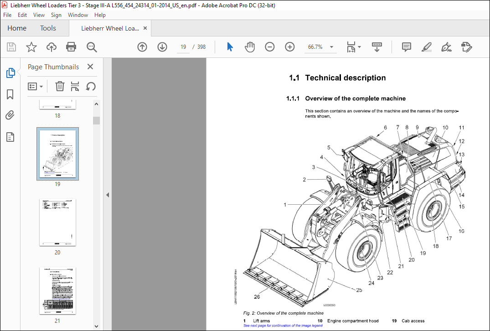Click the 'Technical description' heading
The height and width of the screenshot is (331, 490).
pos(346,78)
